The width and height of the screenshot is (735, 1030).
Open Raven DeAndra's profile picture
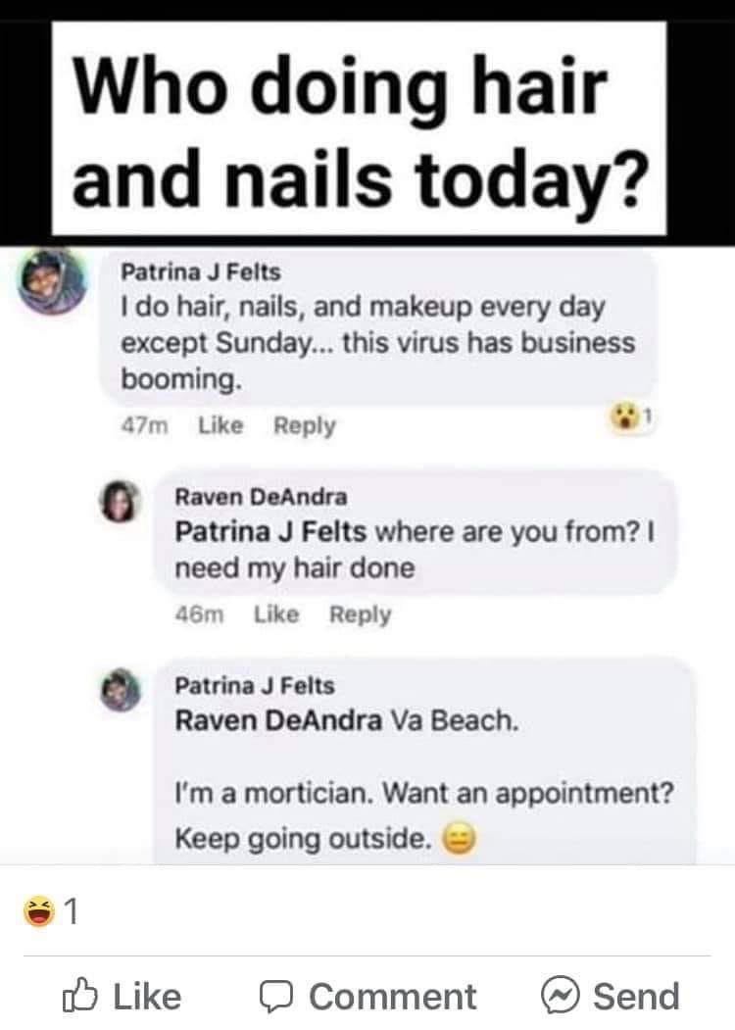point(119,501)
